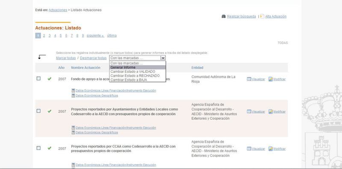Click the 'Entidad' column header
The width and height of the screenshot is (342, 169).
[x=198, y=68]
